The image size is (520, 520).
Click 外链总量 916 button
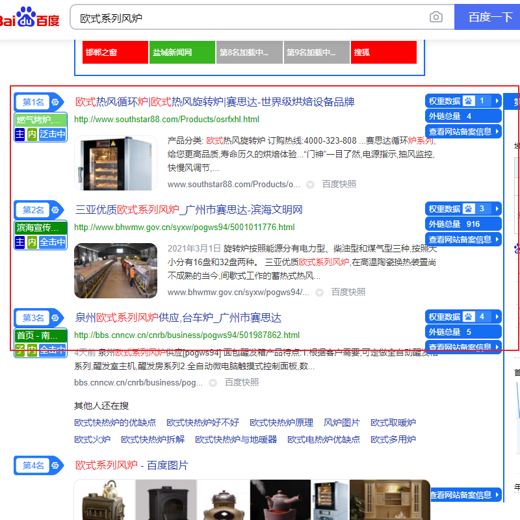463,224
